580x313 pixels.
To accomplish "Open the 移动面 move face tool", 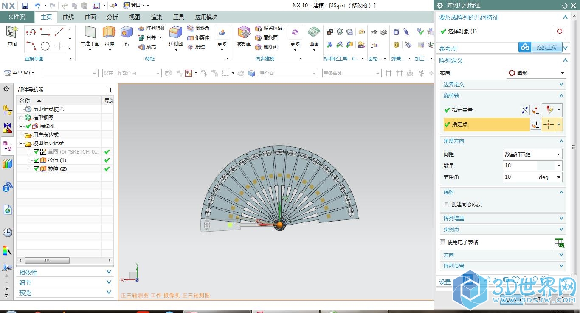I will [x=244, y=36].
